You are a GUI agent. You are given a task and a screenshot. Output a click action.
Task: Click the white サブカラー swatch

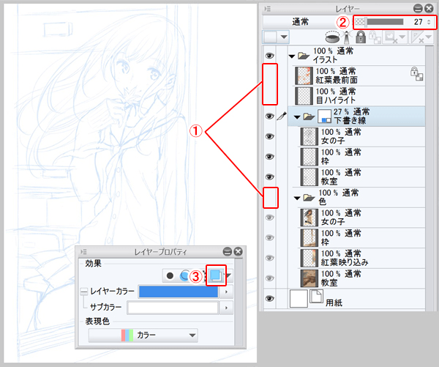173,308
